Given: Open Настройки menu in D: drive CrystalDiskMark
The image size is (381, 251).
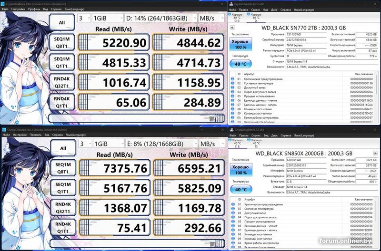Looking at the screenshot, I should tap(18, 9).
